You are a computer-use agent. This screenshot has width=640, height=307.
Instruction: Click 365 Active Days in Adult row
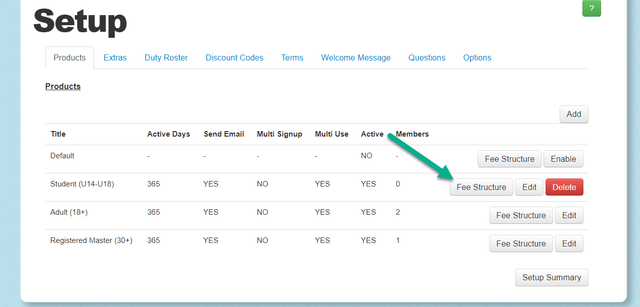154,212
